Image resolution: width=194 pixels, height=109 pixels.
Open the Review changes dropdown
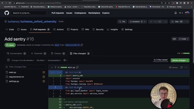[180, 60]
